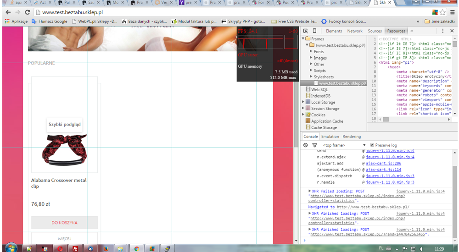Expand the Session Storage node
This screenshot has height=252, width=459.
(303, 109)
